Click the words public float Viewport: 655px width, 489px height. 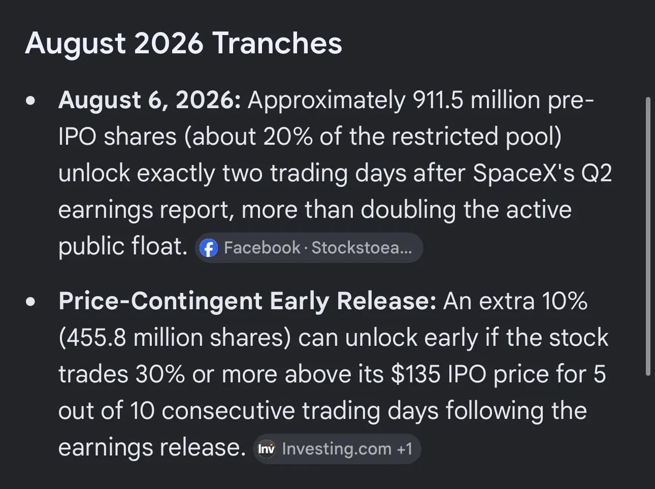coord(123,246)
